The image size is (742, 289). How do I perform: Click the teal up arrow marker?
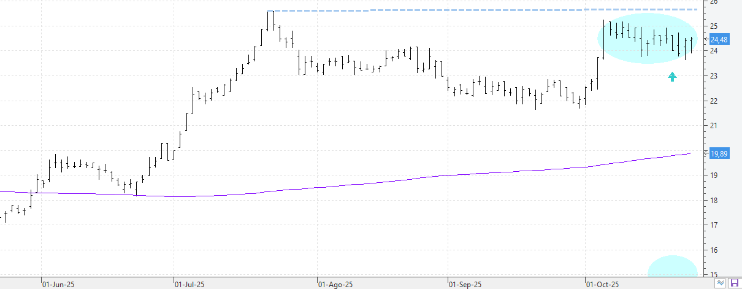(672, 77)
